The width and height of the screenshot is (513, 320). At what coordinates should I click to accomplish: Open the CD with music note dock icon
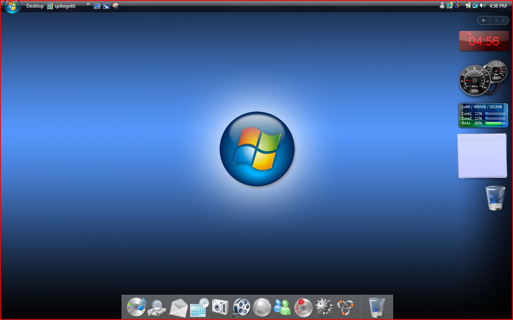[136, 307]
